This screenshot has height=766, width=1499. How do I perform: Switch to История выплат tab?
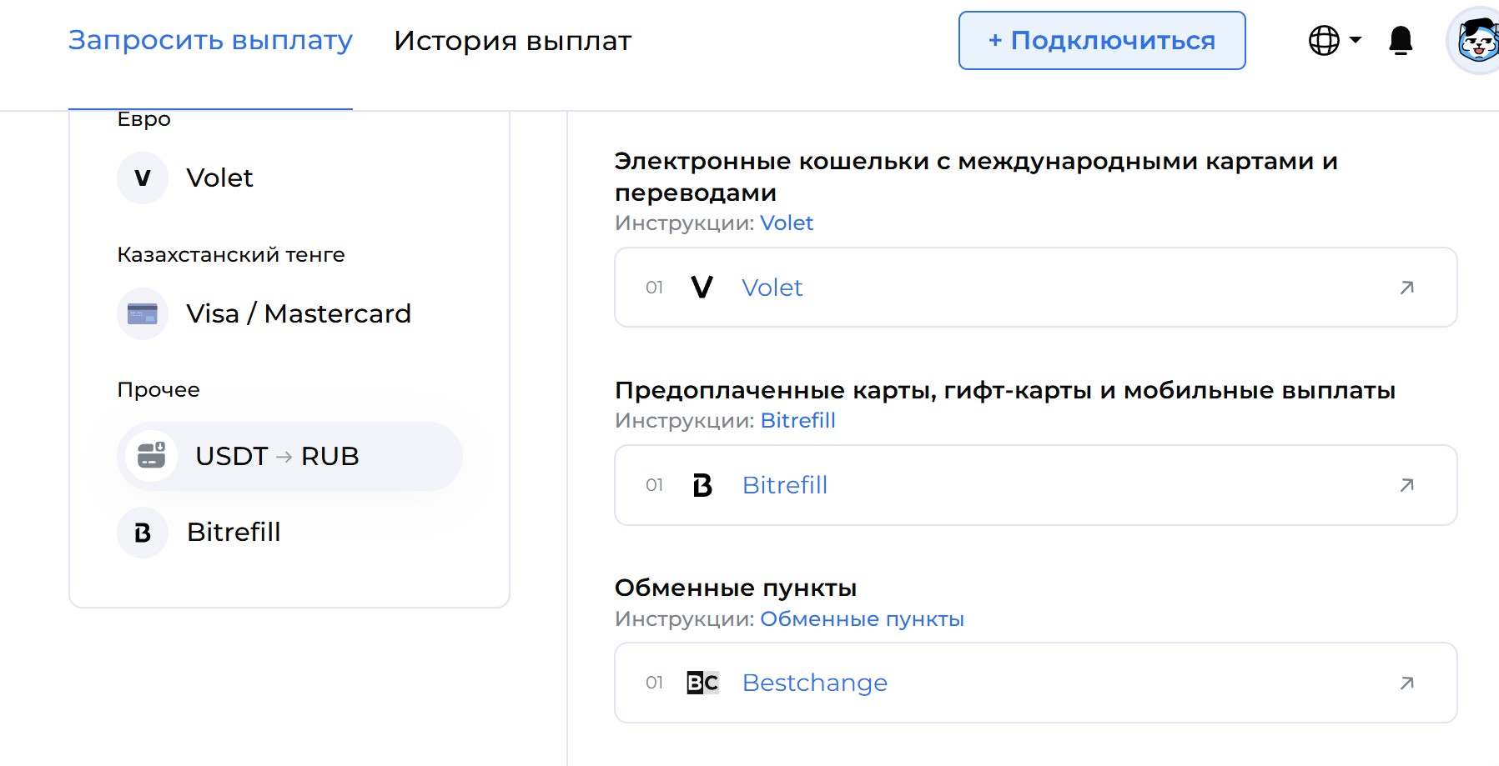(x=512, y=40)
